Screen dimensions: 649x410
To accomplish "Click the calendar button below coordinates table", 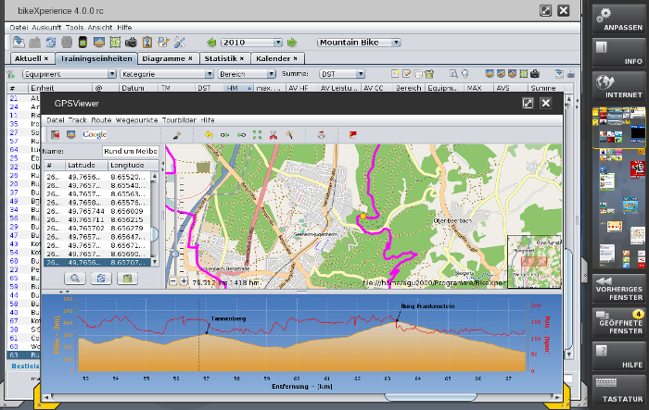I will (128, 279).
